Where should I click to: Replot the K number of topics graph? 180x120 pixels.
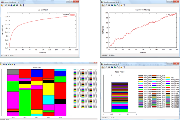tap(106, 5)
